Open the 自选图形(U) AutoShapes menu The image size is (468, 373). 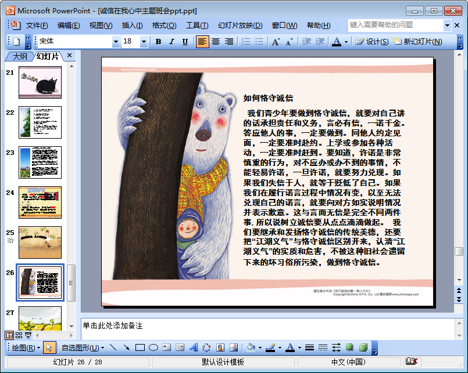coord(83,347)
